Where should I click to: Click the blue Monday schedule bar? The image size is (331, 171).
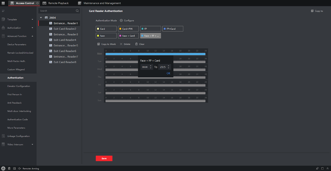click(121, 54)
